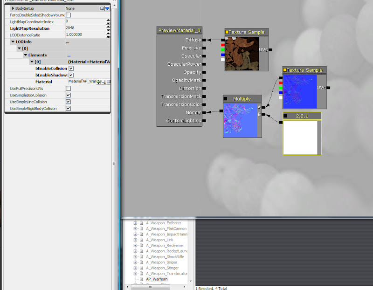Click the Material path value field

82,82
